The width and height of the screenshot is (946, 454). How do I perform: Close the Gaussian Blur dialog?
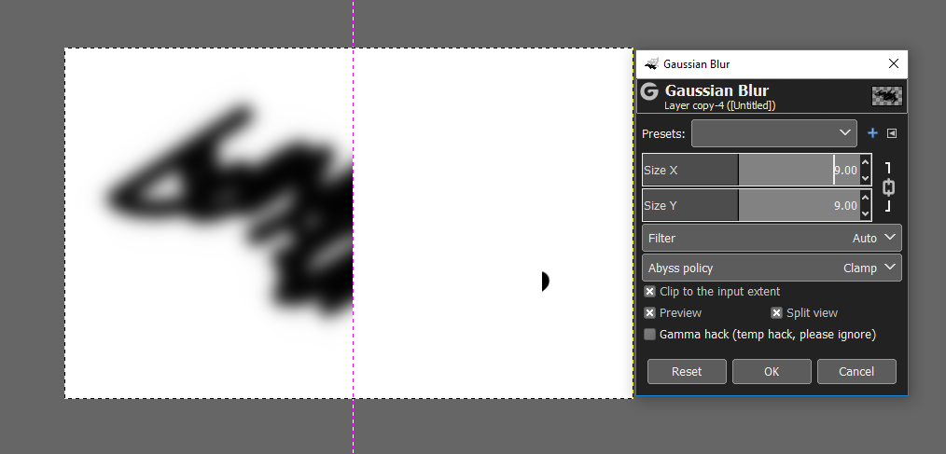pyautogui.click(x=894, y=64)
